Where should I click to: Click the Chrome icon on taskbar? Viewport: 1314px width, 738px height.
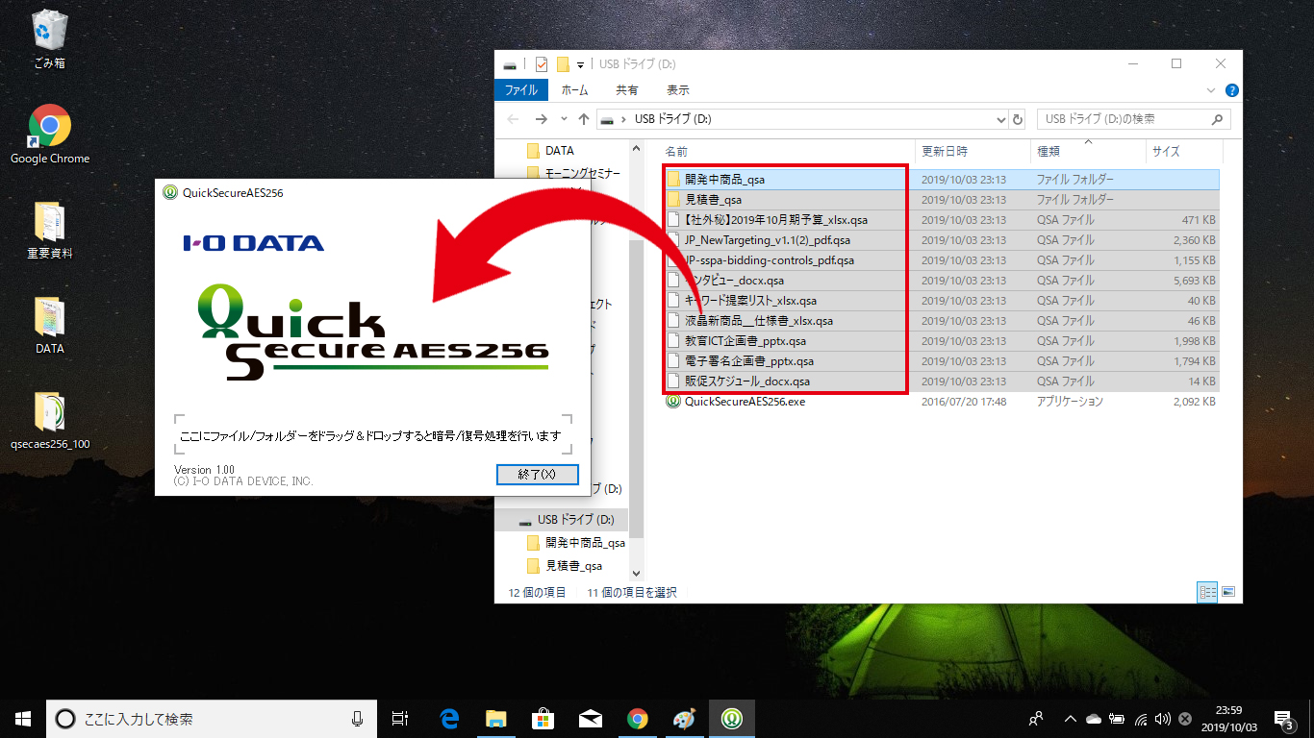[637, 718]
